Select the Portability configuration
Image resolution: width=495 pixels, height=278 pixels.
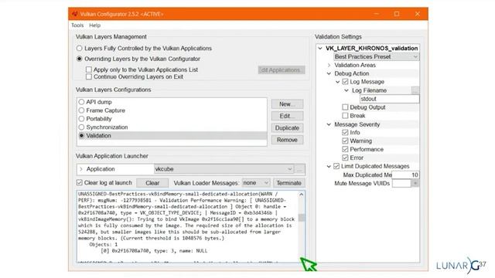pyautogui.click(x=81, y=119)
